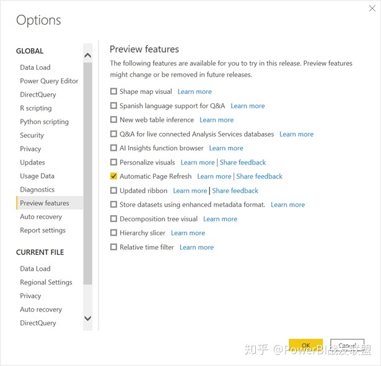
Task: Select Auto recovery under CURRENT FILE
Action: [x=41, y=310]
